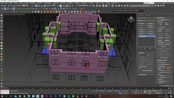The image size is (174, 98).
Task: Click the Play icon in third toolbar row
Action: (x=33, y=11)
